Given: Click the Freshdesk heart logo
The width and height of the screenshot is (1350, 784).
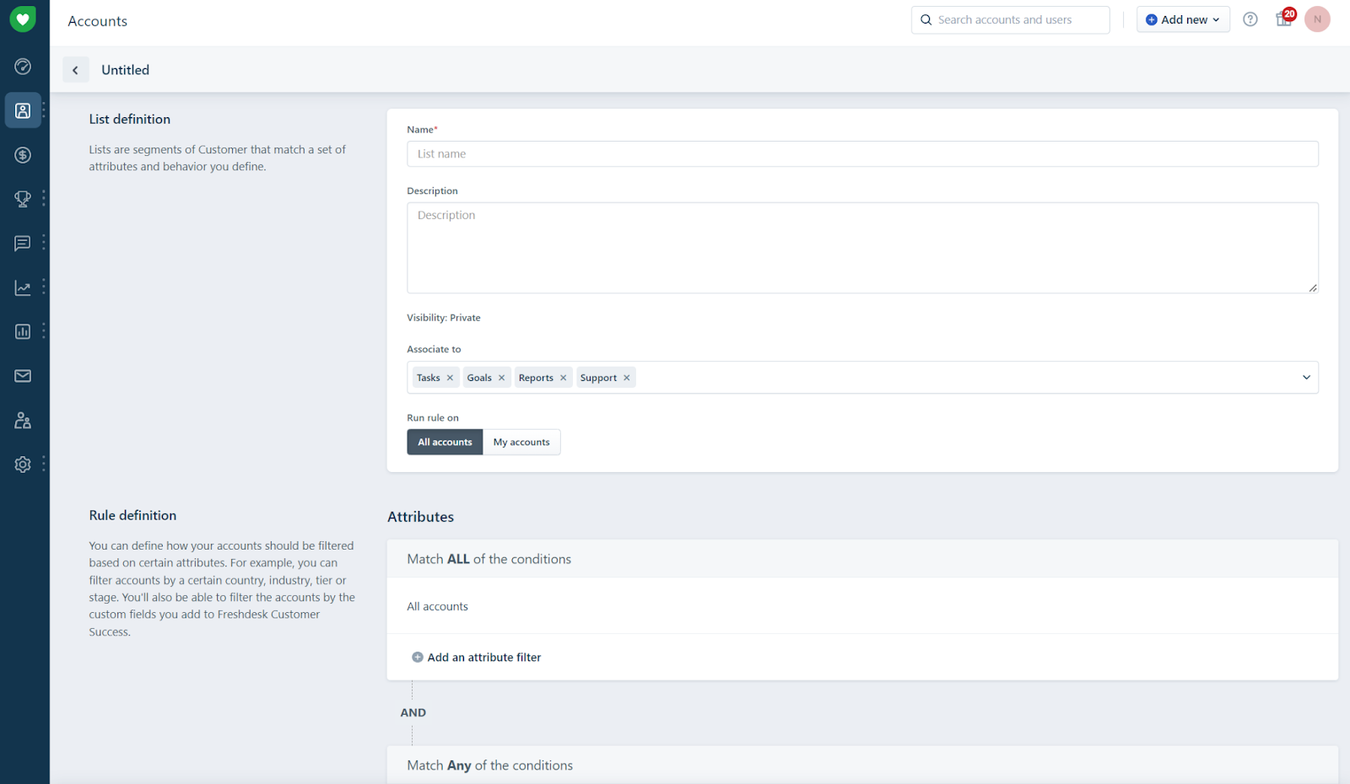Looking at the screenshot, I should click(23, 19).
